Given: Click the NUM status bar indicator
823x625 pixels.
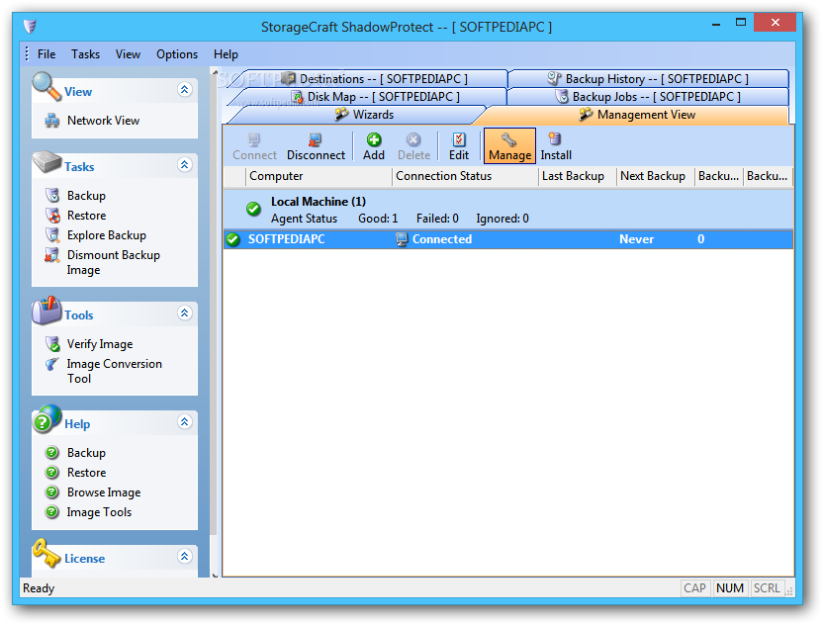Looking at the screenshot, I should [729, 588].
